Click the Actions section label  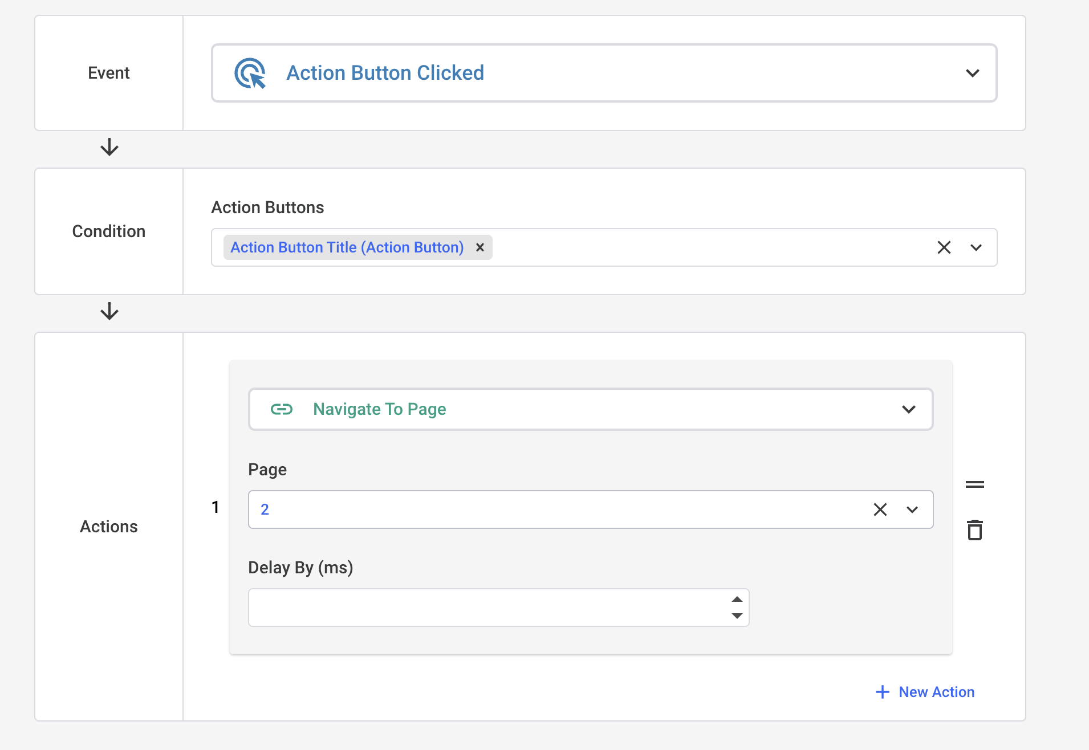[x=109, y=527]
